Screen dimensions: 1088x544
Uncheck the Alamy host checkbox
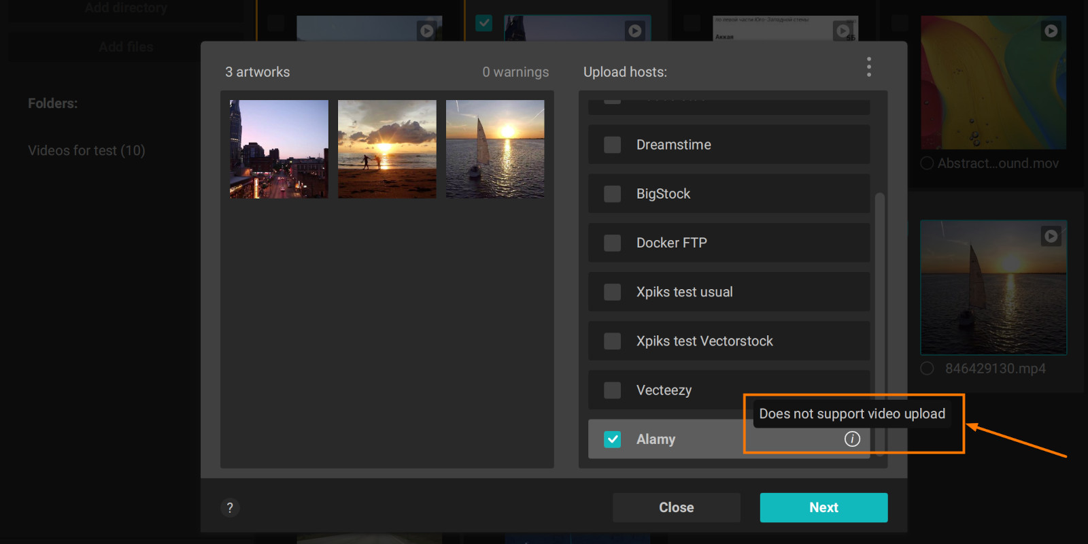click(612, 439)
